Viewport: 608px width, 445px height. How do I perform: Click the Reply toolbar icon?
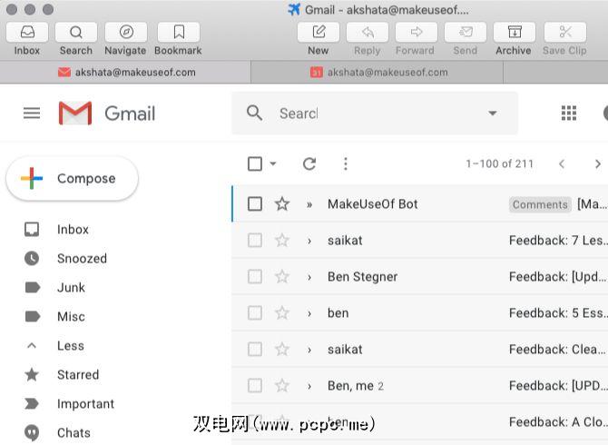(x=368, y=32)
